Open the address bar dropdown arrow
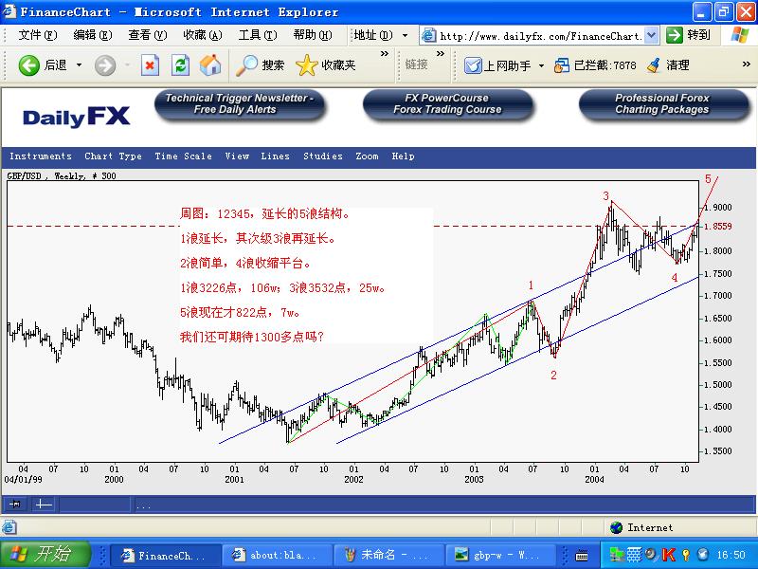Image resolution: width=758 pixels, height=569 pixels. (x=651, y=35)
